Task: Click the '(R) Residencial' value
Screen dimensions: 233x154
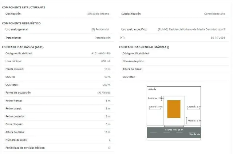Action: [x=100, y=29]
